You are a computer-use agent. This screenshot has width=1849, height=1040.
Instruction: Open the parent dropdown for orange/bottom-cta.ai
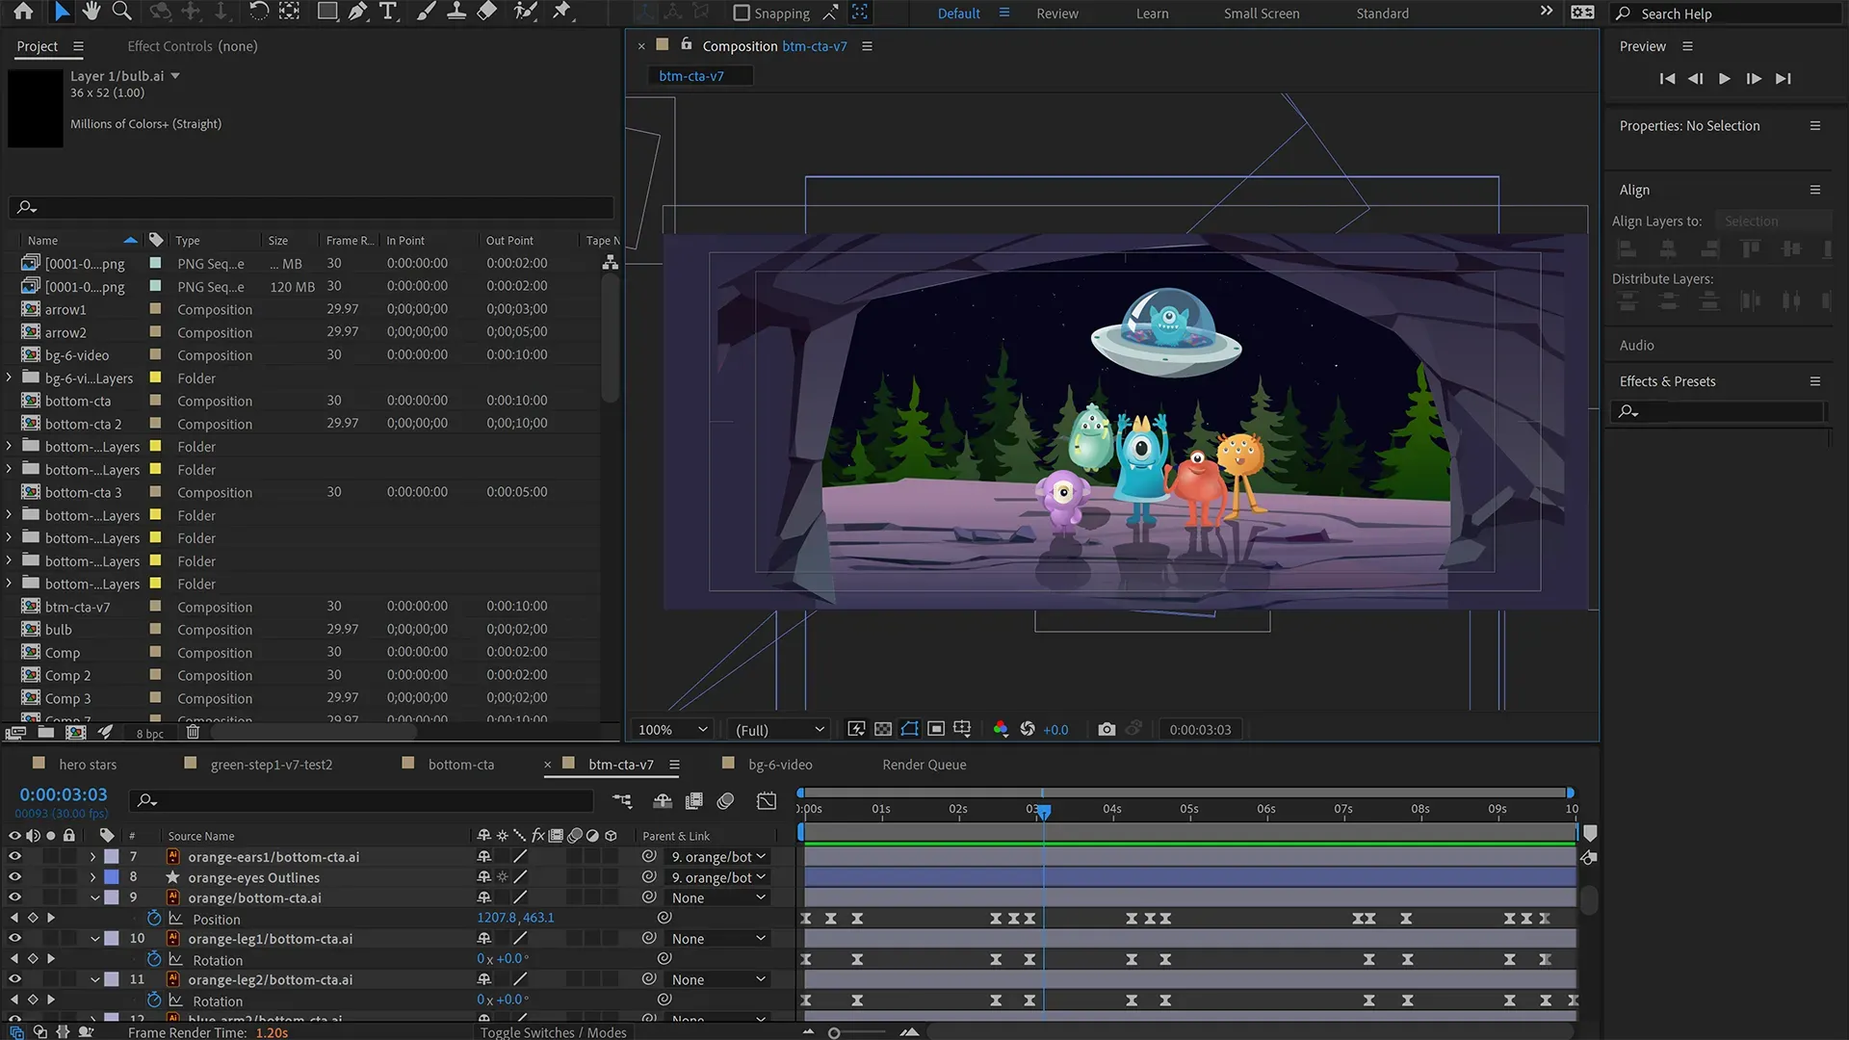(x=717, y=897)
